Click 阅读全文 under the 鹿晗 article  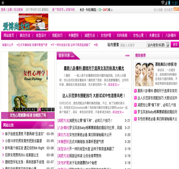pyautogui.click(x=114, y=85)
